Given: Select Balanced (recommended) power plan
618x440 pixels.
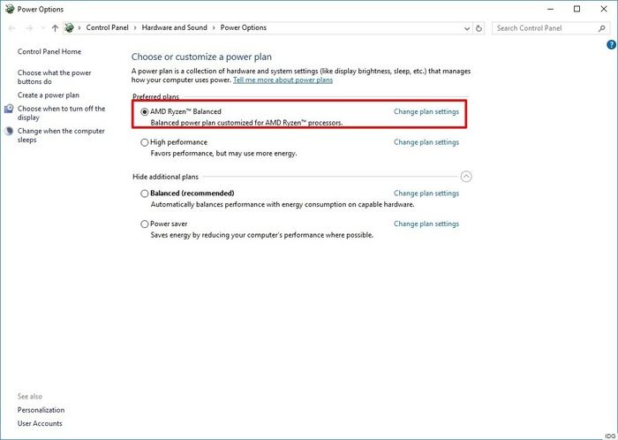Looking at the screenshot, I should pyautogui.click(x=145, y=193).
